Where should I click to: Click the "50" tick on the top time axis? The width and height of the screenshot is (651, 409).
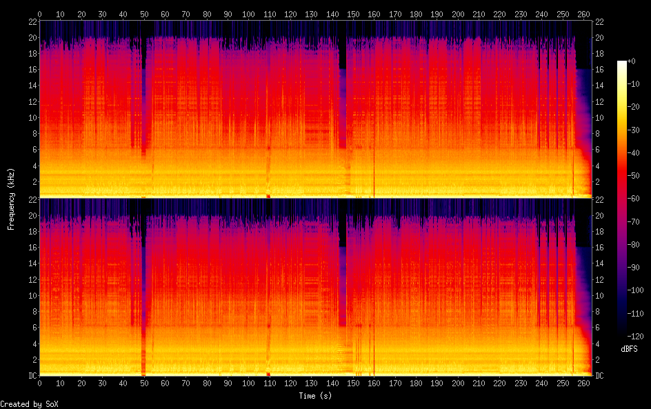tap(144, 14)
